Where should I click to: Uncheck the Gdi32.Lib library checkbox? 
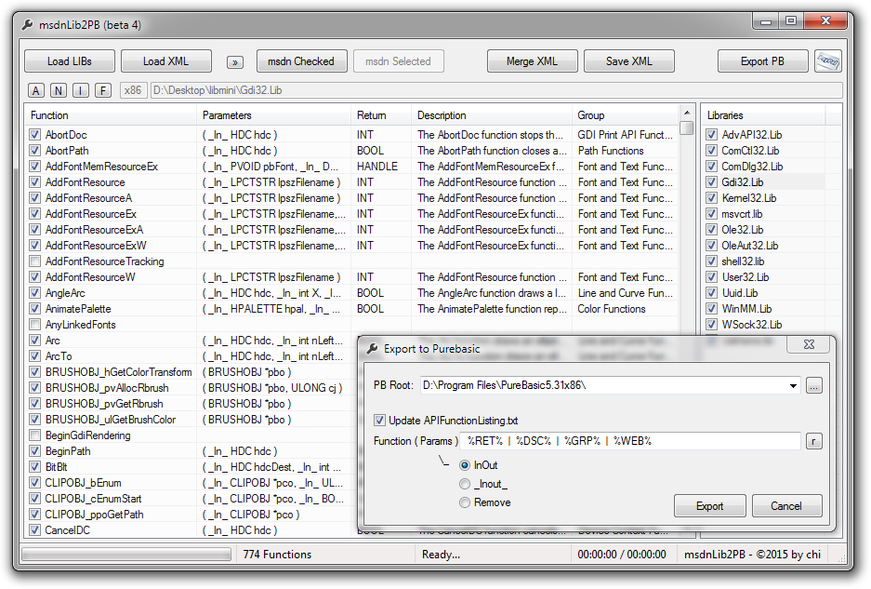(711, 182)
